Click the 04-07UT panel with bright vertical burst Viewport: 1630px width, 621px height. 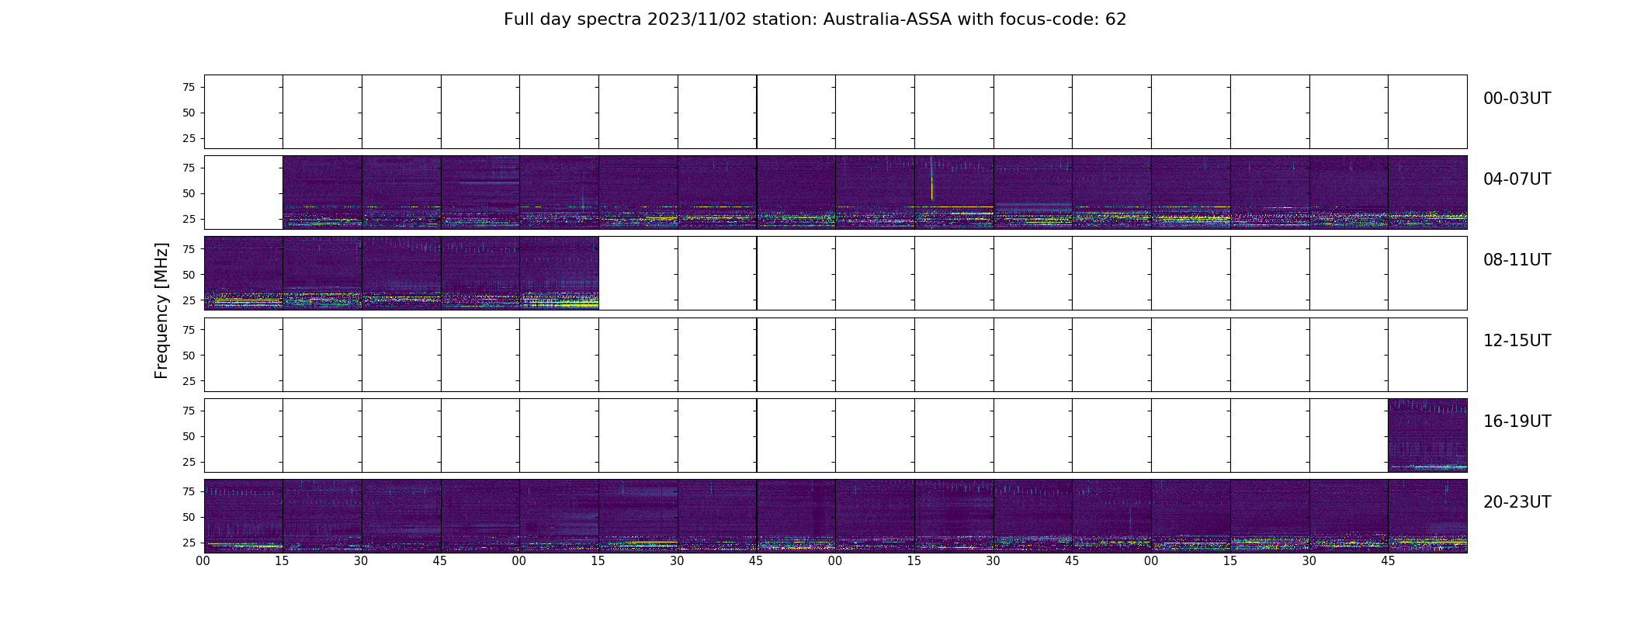pyautogui.click(x=954, y=192)
